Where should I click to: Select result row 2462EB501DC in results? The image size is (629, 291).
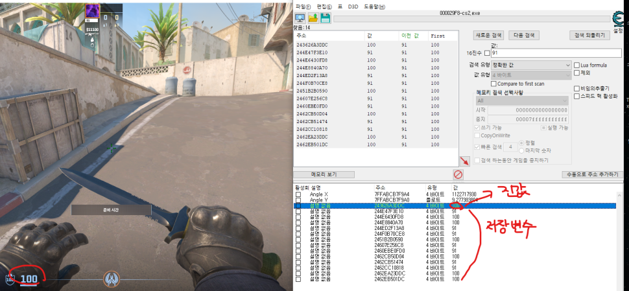376,145
